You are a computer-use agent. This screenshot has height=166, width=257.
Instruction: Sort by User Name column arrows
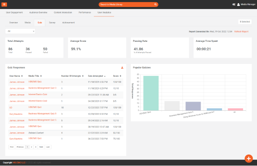pyautogui.click(x=22, y=76)
